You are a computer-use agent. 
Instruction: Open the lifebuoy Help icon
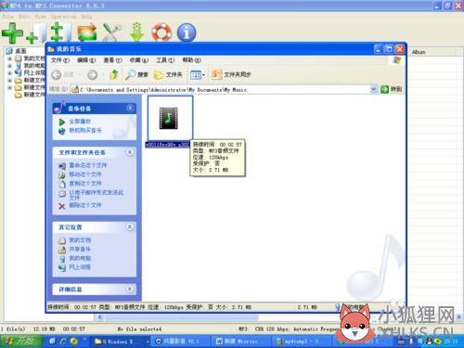tap(161, 32)
